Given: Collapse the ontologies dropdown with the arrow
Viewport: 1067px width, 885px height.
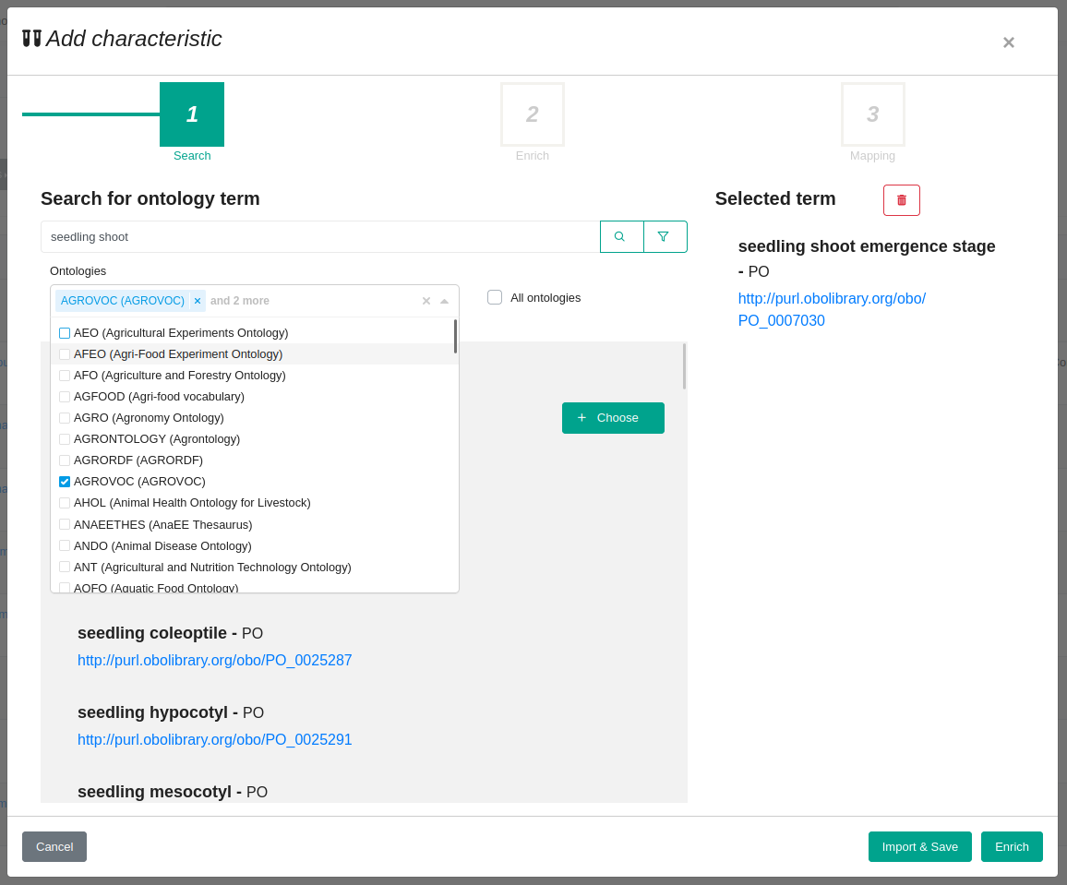Looking at the screenshot, I should tap(444, 301).
